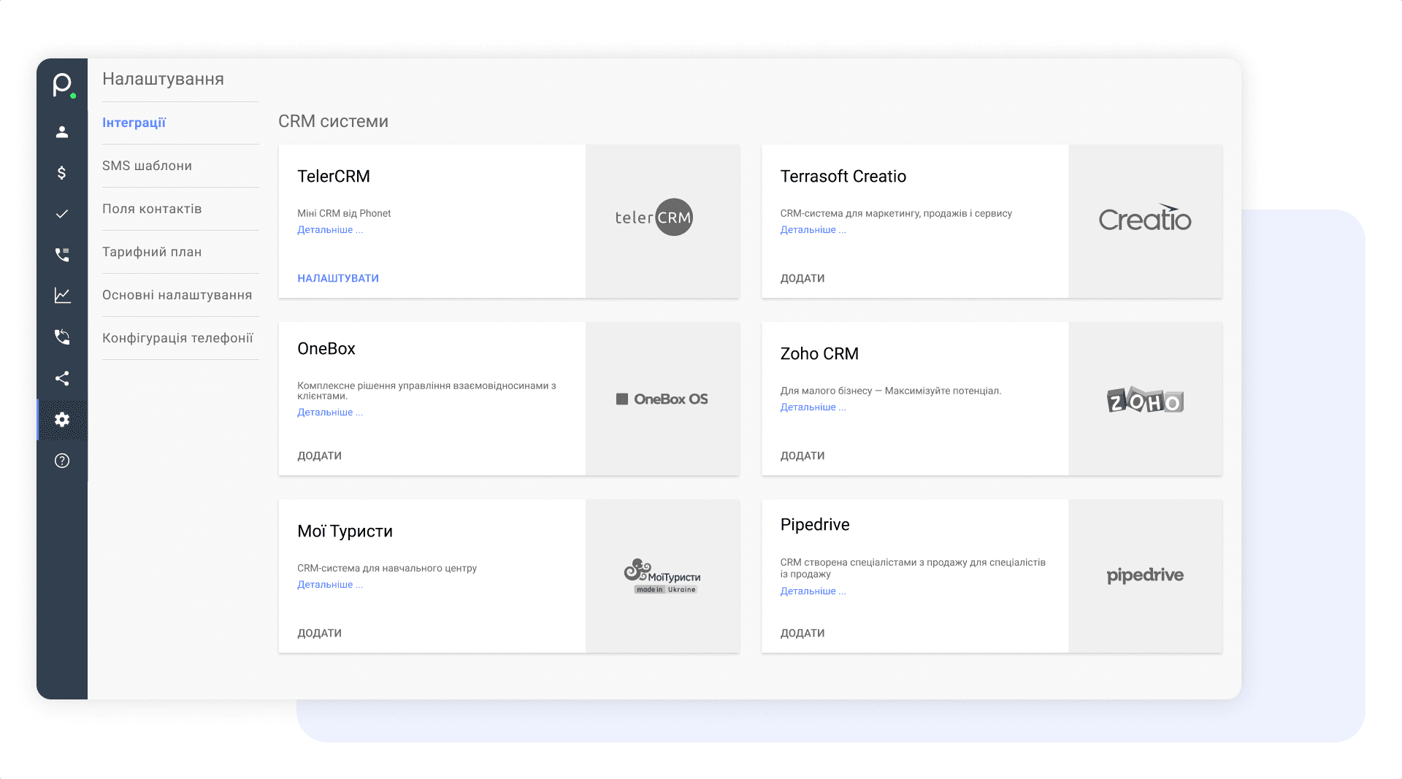
Task: Select the Конфігурація телефонії tab
Action: 177,338
